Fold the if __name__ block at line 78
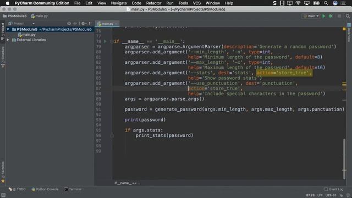Viewport: 352px width, 198px height. point(112,41)
